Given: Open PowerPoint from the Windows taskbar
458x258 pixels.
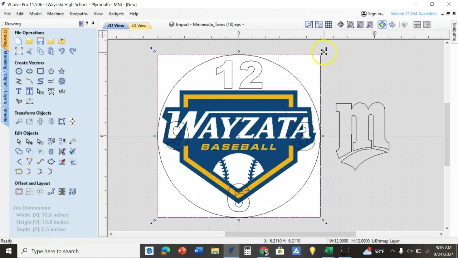Looking at the screenshot, I should 182,251.
